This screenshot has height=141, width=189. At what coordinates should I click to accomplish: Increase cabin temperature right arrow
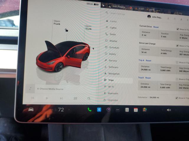(69, 110)
